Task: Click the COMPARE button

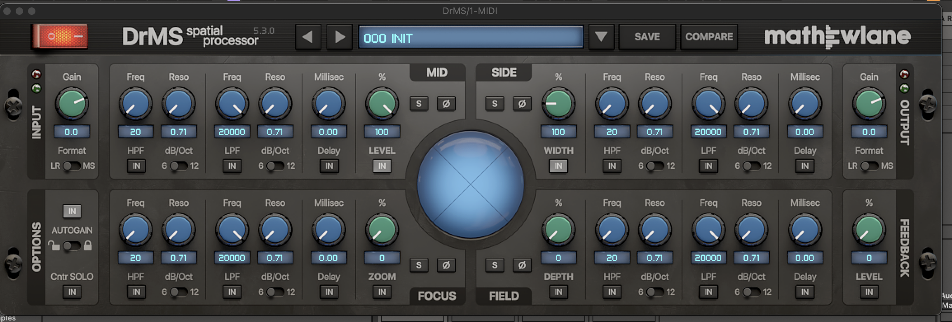Action: coord(709,37)
